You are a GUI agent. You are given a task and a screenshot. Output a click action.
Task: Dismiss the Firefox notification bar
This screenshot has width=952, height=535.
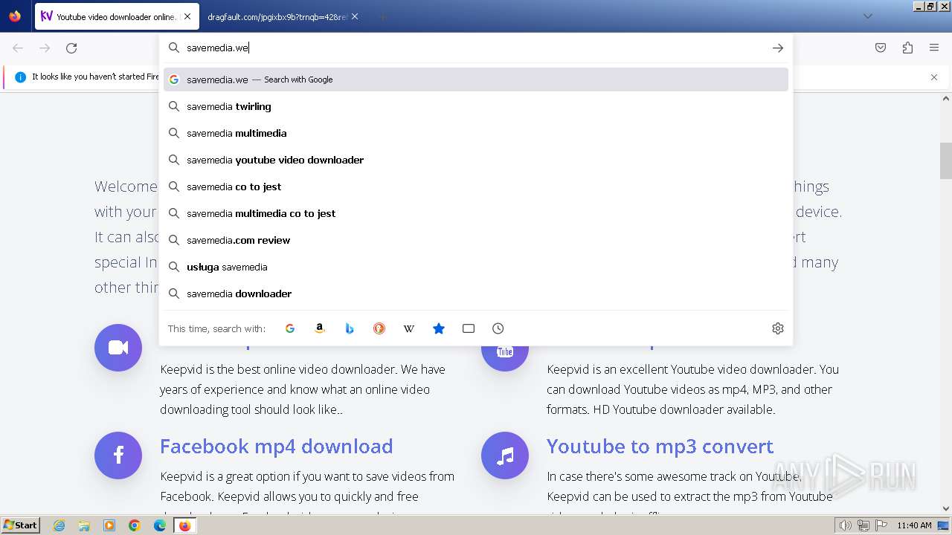934,77
